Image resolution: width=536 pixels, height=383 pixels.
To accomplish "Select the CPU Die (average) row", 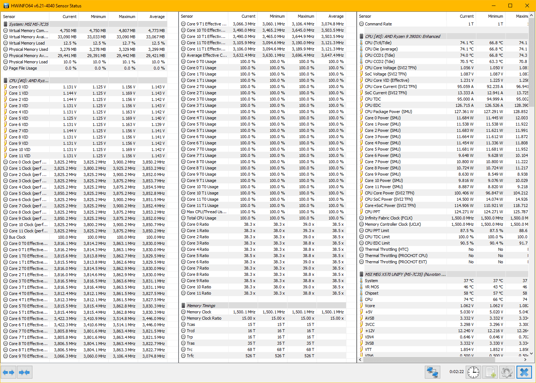I will tap(443, 49).
